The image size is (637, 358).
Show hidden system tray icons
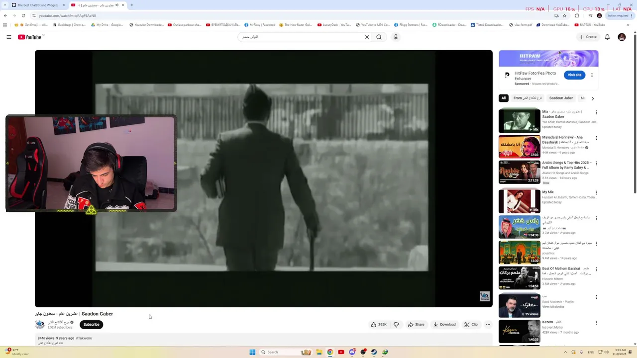[x=565, y=352]
